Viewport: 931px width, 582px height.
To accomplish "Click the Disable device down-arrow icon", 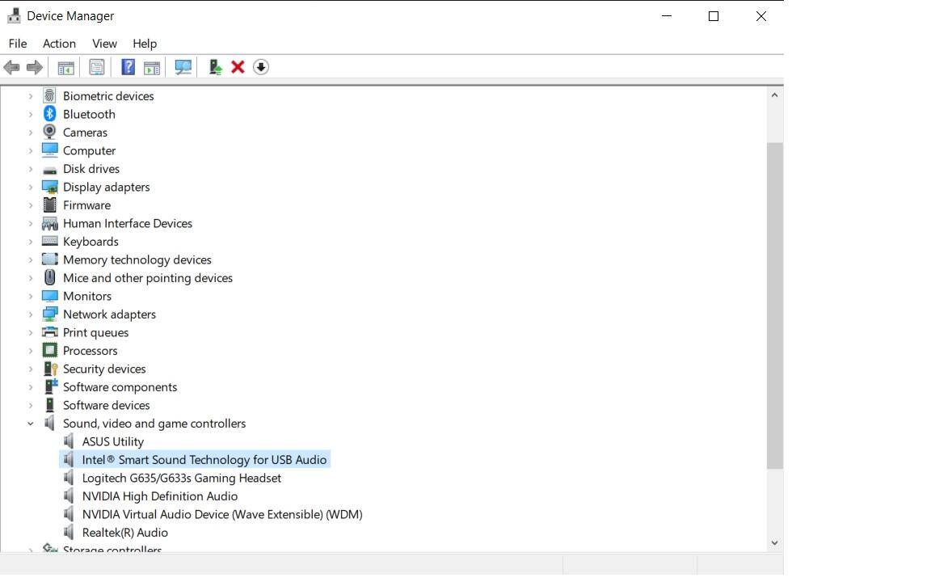I will (x=260, y=67).
